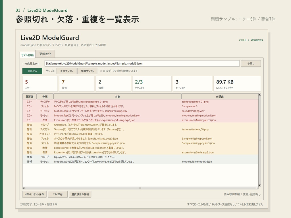Viewport: 291px width, 218px height.
Task: Click the 内容 column header
Action: (117, 97)
